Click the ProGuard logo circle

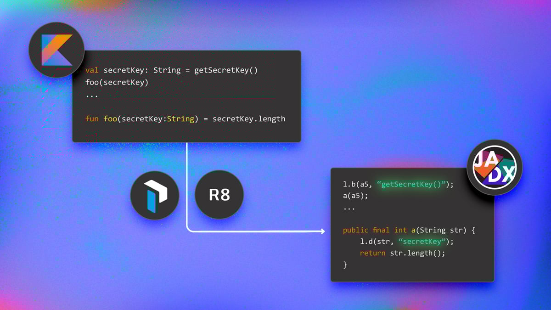(x=154, y=195)
